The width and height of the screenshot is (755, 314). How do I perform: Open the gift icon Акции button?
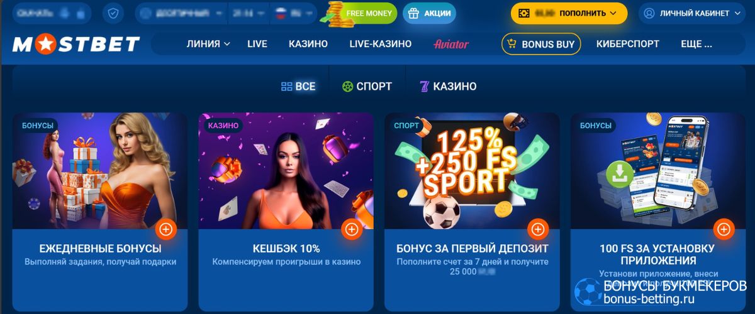[x=430, y=13]
